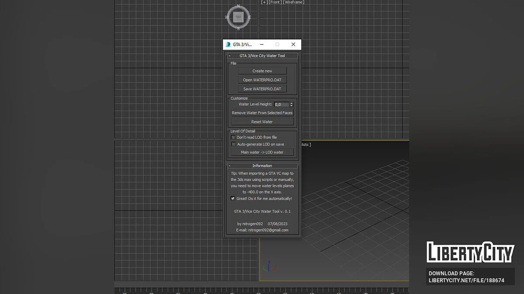The height and width of the screenshot is (294, 524).
Task: Click the Water Level Height spinner arrows
Action: coord(291,105)
